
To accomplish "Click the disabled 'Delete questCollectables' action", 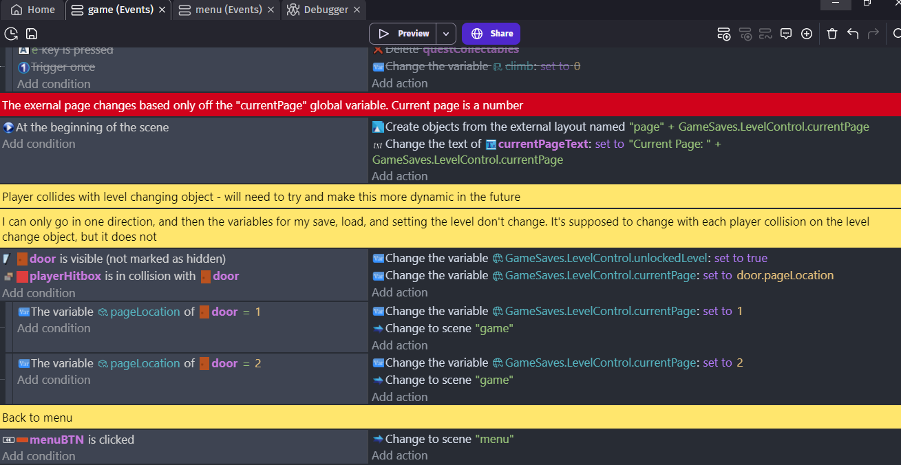I will coord(445,50).
